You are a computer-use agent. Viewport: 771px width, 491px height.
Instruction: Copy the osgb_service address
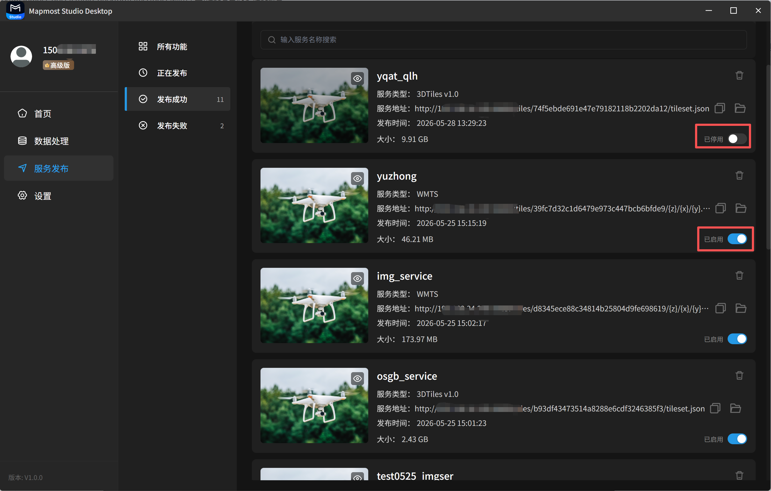[x=715, y=408]
